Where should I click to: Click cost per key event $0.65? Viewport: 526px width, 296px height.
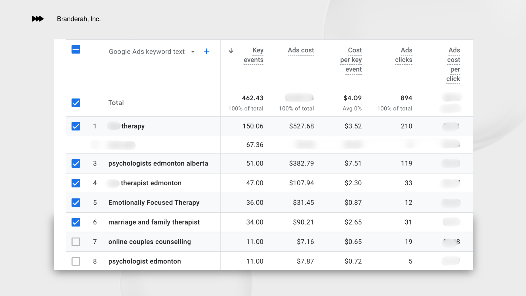pyautogui.click(x=353, y=242)
